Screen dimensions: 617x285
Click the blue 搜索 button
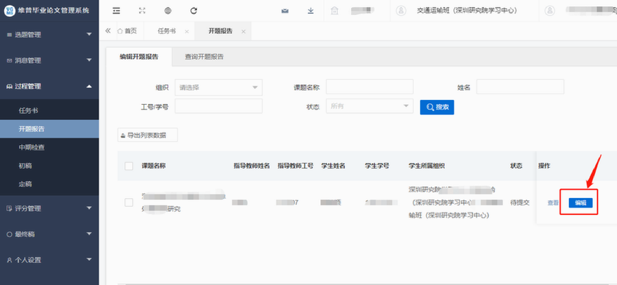437,107
